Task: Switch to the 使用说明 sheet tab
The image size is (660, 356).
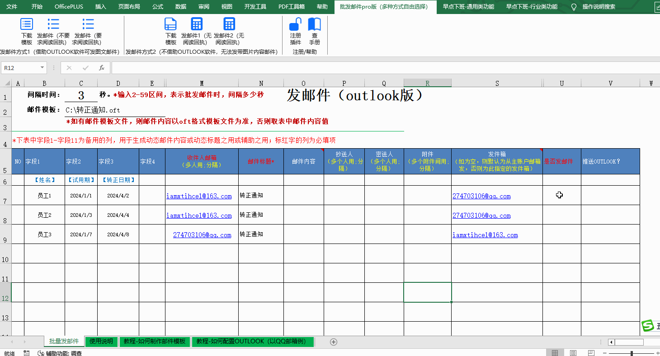Action: 101,342
